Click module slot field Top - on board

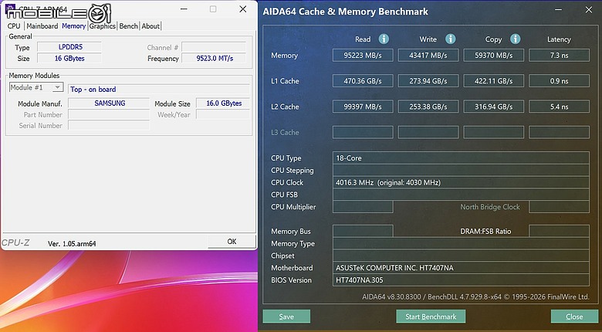[159, 89]
